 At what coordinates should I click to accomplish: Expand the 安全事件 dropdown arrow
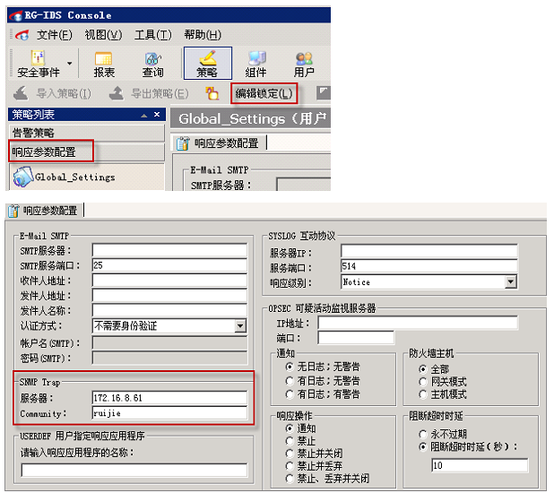coord(70,64)
